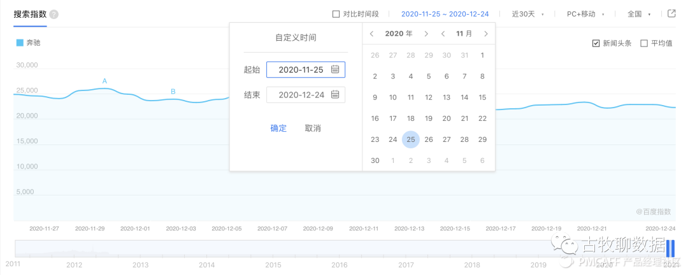This screenshot has width=688, height=275.
Task: Toggle the 奔驰 legend color square
Action: [20, 43]
